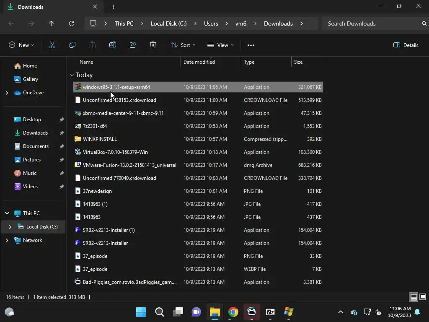The height and width of the screenshot is (322, 429).
Task: Show hidden system tray icons
Action: pyautogui.click(x=341, y=312)
